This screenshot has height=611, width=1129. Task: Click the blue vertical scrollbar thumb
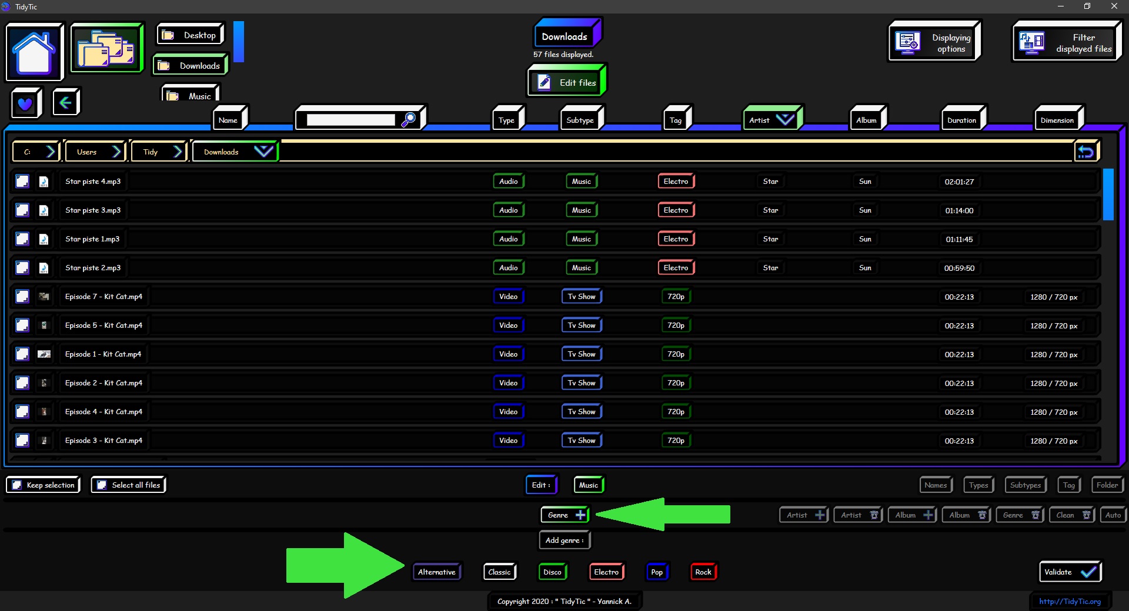point(1108,194)
